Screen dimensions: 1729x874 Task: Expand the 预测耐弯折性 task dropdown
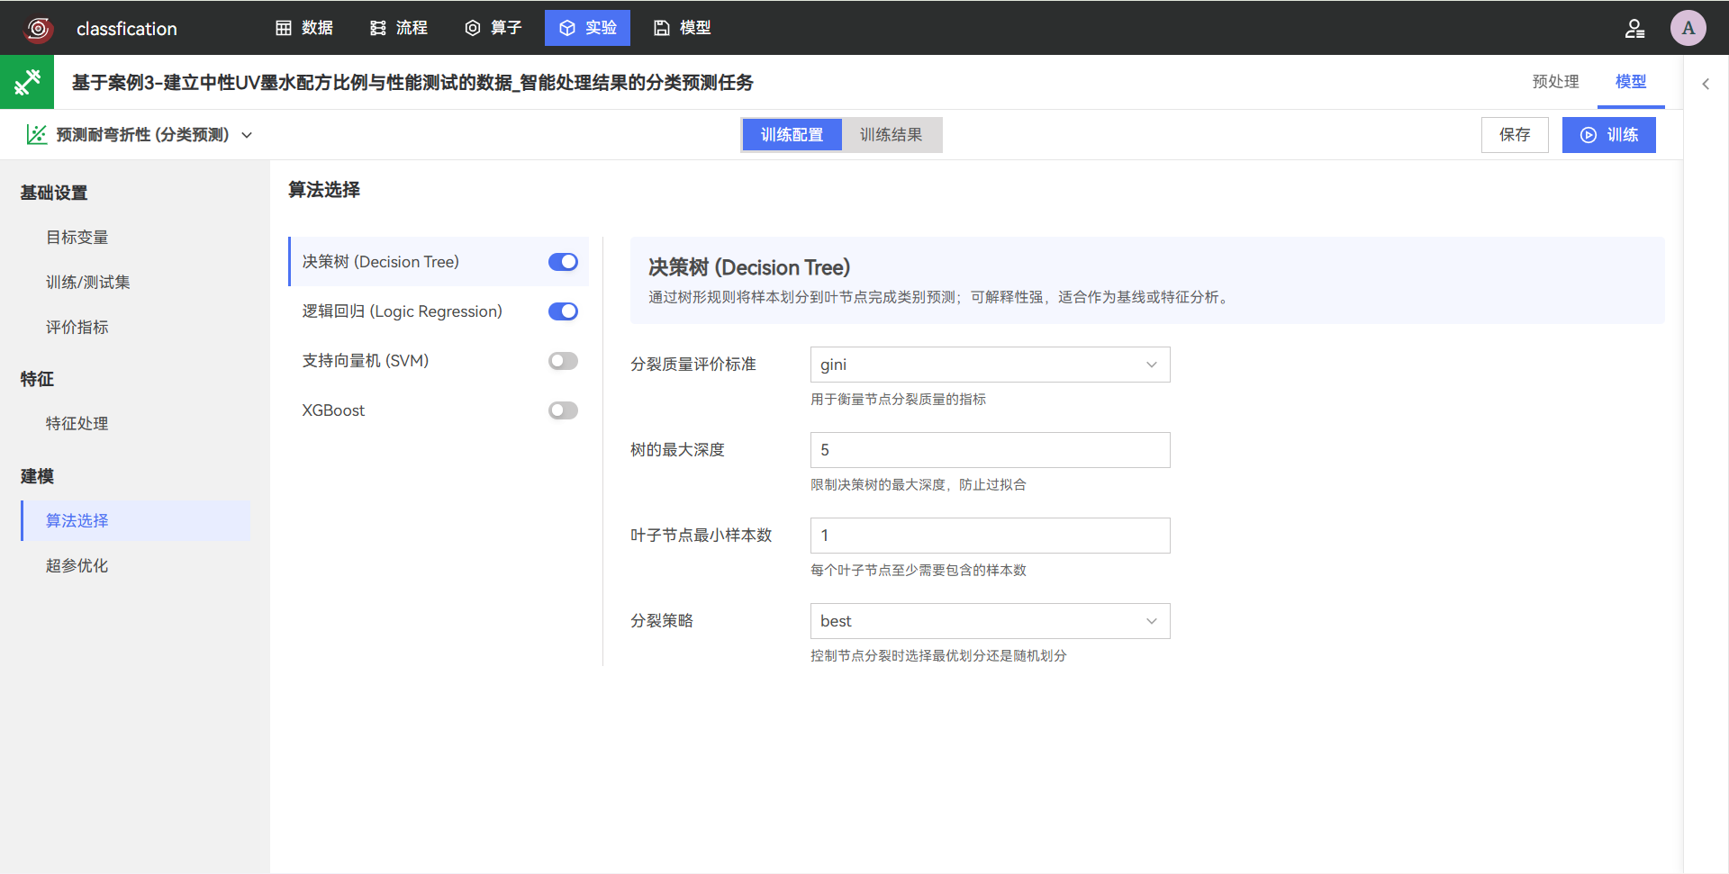coord(247,135)
